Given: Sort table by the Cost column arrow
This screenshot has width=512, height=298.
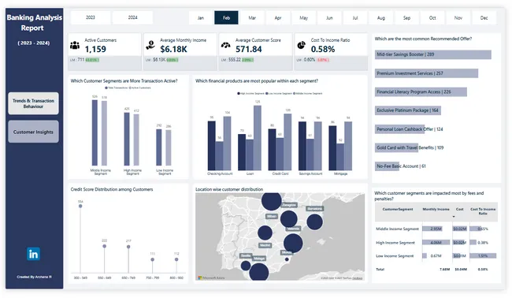Looking at the screenshot, I should tap(454, 217).
